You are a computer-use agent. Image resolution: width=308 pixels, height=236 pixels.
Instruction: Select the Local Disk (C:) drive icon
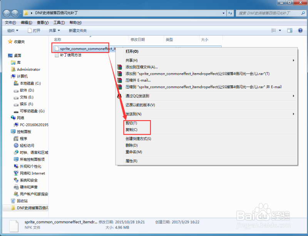(16, 83)
